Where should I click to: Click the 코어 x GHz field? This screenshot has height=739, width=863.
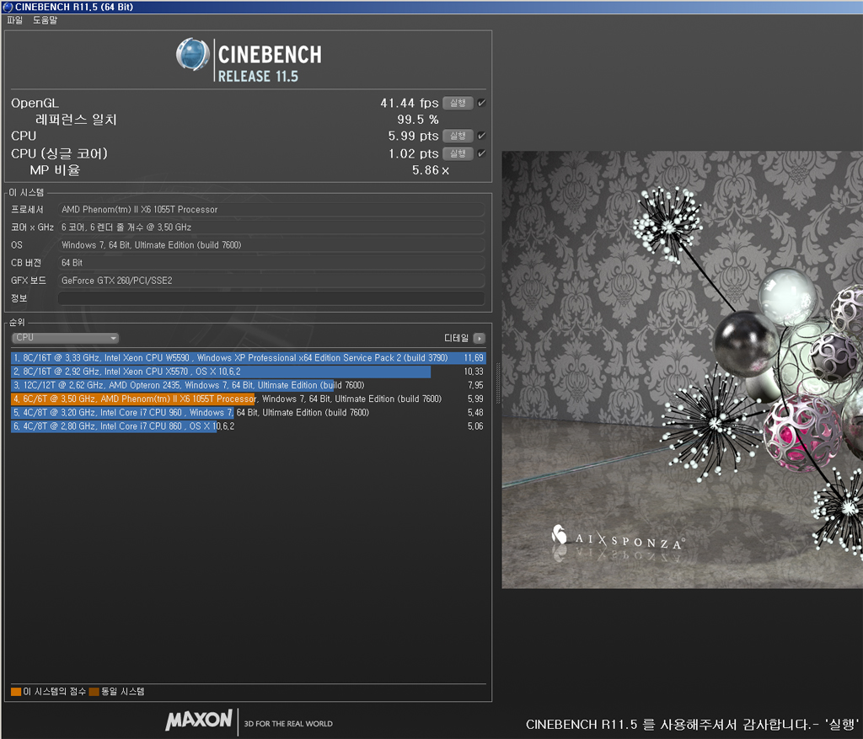point(271,228)
